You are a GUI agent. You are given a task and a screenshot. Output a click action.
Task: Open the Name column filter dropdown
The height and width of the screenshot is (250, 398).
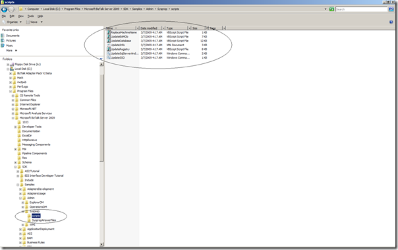pos(138,28)
